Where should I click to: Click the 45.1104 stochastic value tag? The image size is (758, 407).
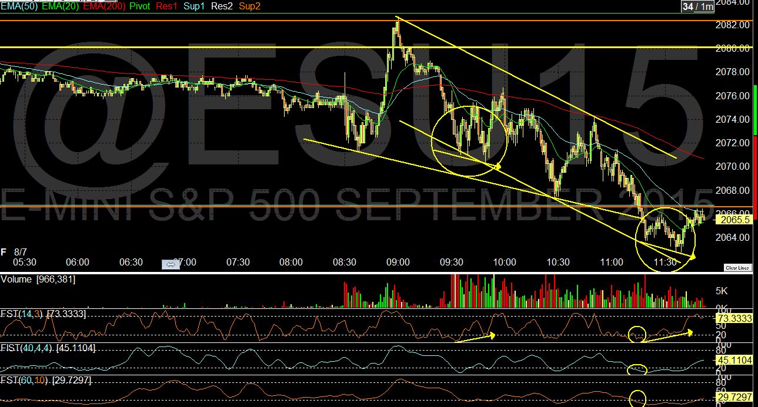tap(733, 360)
